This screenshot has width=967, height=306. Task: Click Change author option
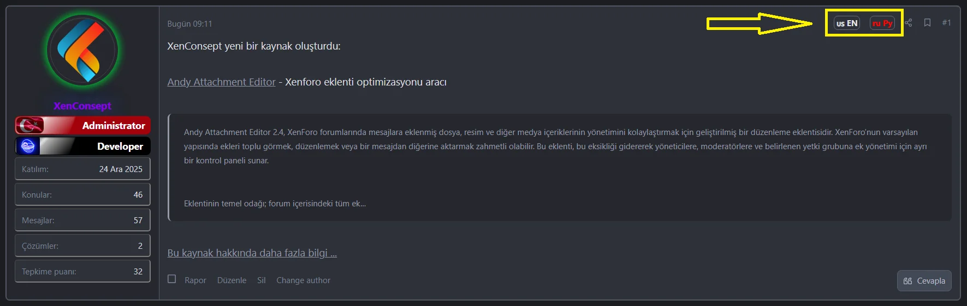[x=303, y=280]
